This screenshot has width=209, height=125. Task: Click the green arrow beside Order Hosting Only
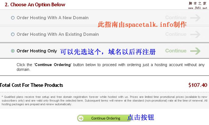(195, 51)
